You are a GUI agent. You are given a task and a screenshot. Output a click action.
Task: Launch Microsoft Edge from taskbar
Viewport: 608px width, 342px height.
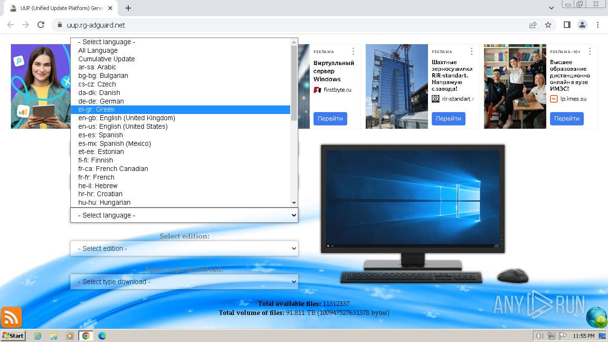pos(102,336)
